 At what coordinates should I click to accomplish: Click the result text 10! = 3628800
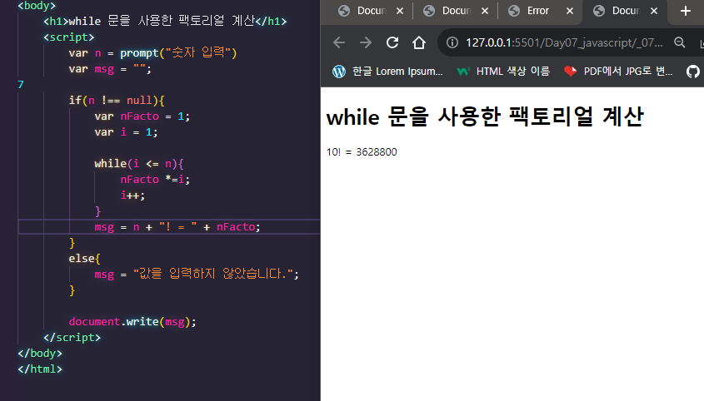tap(362, 152)
